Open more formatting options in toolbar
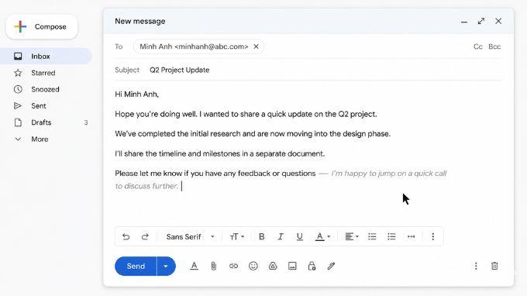Image resolution: width=527 pixels, height=296 pixels. point(433,236)
